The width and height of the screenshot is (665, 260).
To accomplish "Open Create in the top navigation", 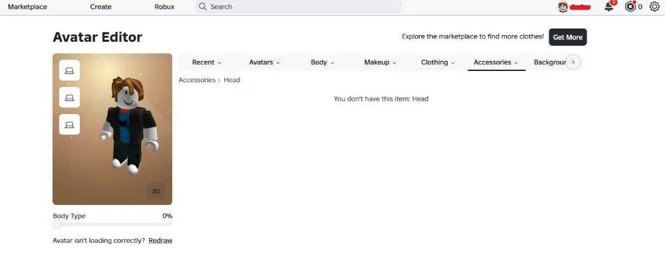I will (100, 7).
